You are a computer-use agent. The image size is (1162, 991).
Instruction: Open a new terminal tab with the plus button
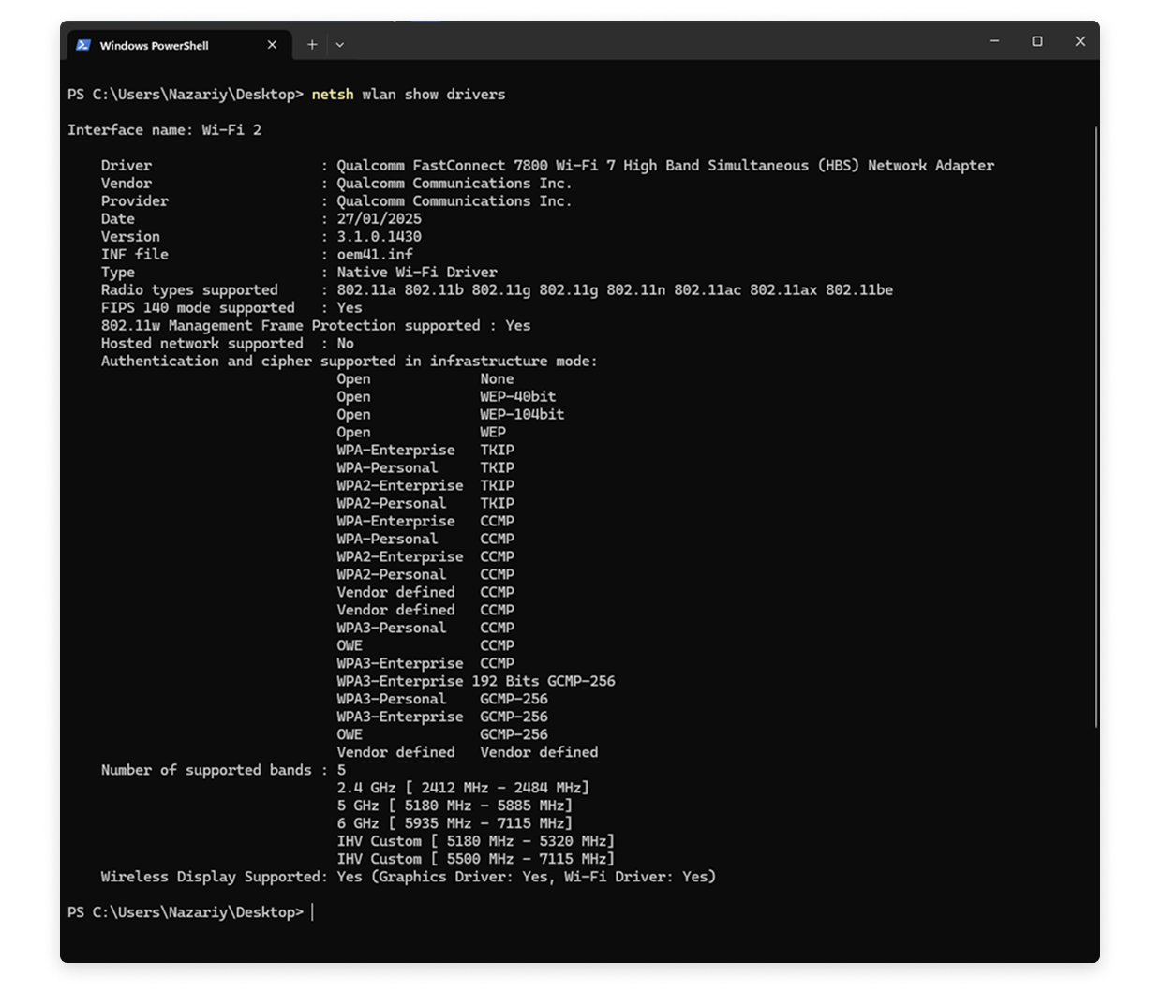[312, 44]
